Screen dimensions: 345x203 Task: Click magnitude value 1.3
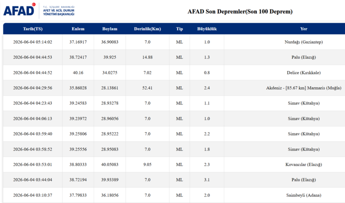[x=207, y=57]
